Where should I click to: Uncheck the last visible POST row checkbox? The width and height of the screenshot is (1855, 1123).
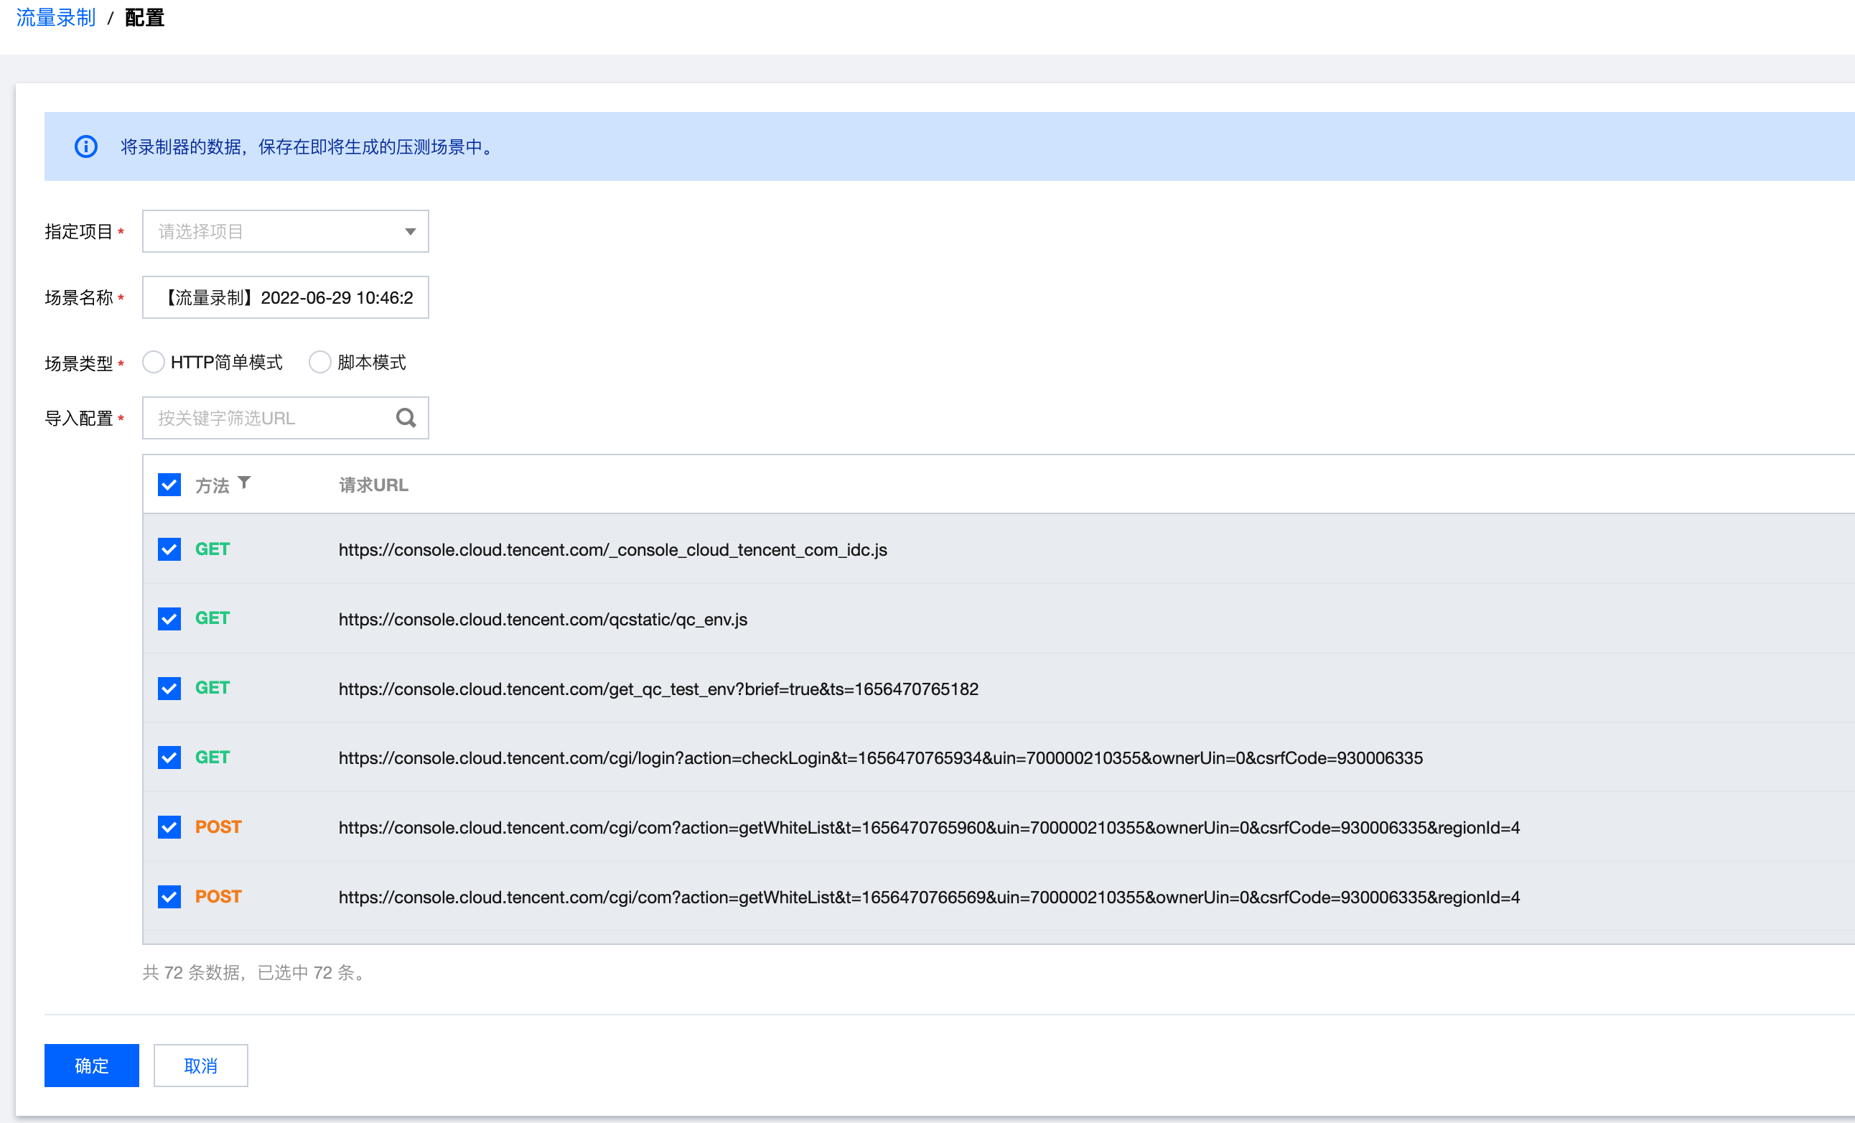tap(169, 896)
